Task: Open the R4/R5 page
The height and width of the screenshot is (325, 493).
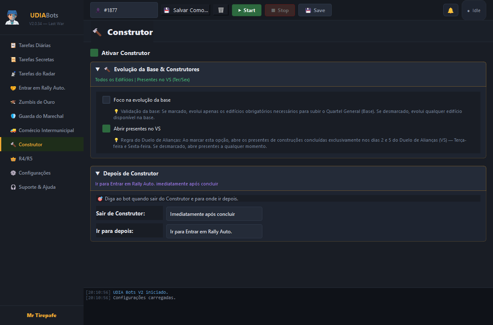Action: point(42,159)
